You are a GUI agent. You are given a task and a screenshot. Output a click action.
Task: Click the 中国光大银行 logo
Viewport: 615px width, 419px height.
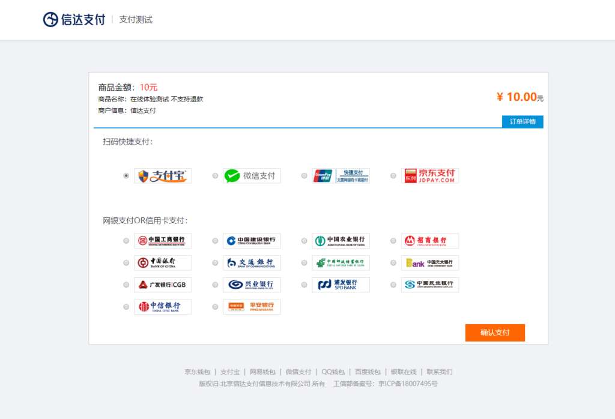[x=430, y=262]
